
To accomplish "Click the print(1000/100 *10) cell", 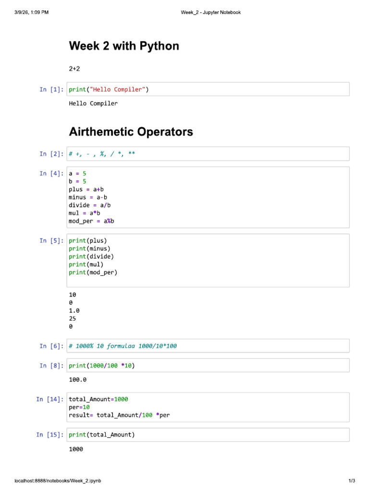I will [208, 366].
